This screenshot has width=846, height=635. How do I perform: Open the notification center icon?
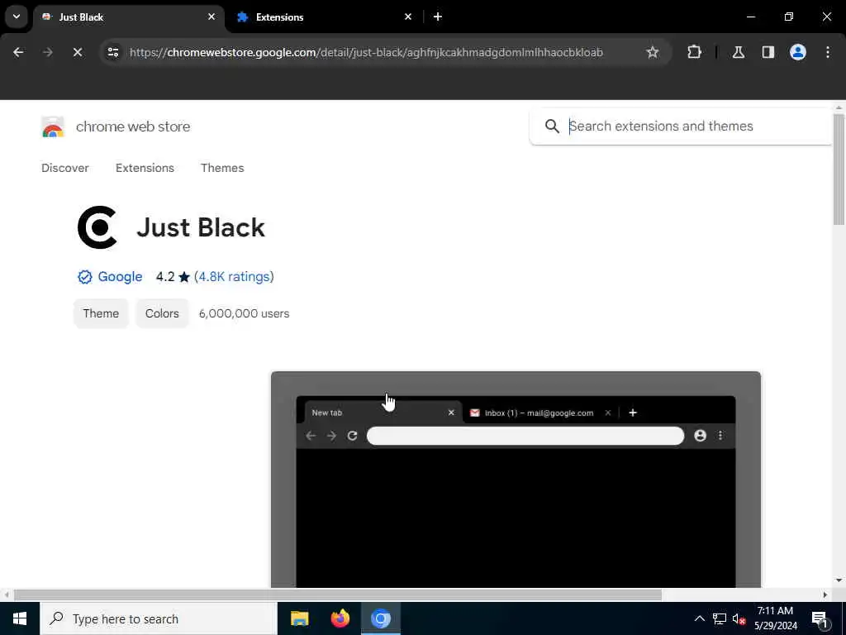point(820,618)
